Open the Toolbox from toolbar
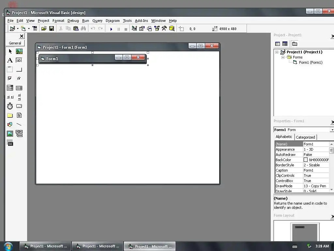 pyautogui.click(x=164, y=28)
